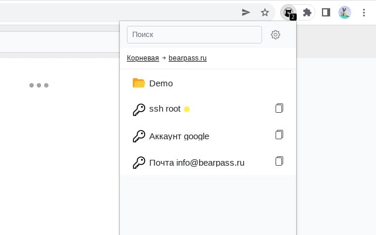
Task: Copy the Аккаунт google password
Action: (279, 135)
